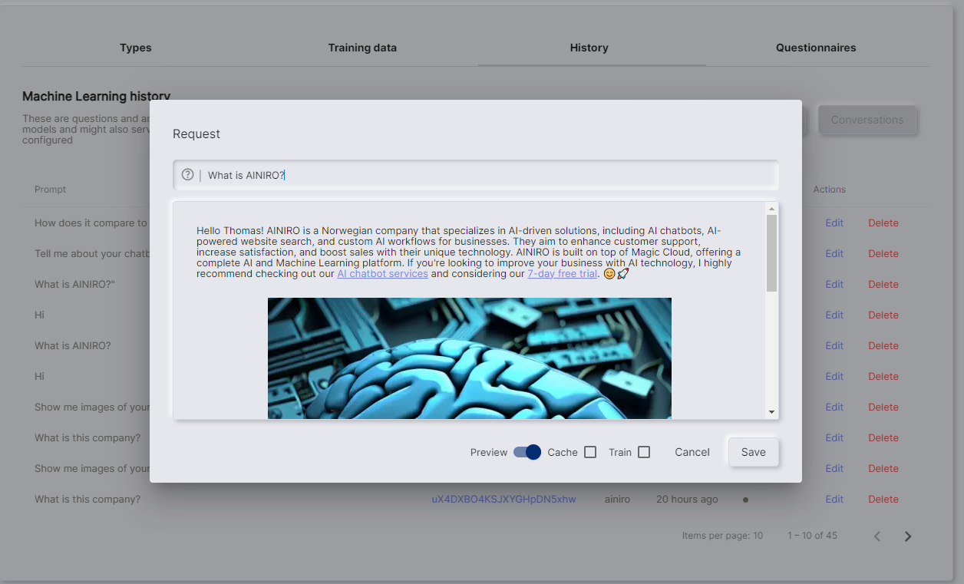Check the Train checkbox

(644, 452)
